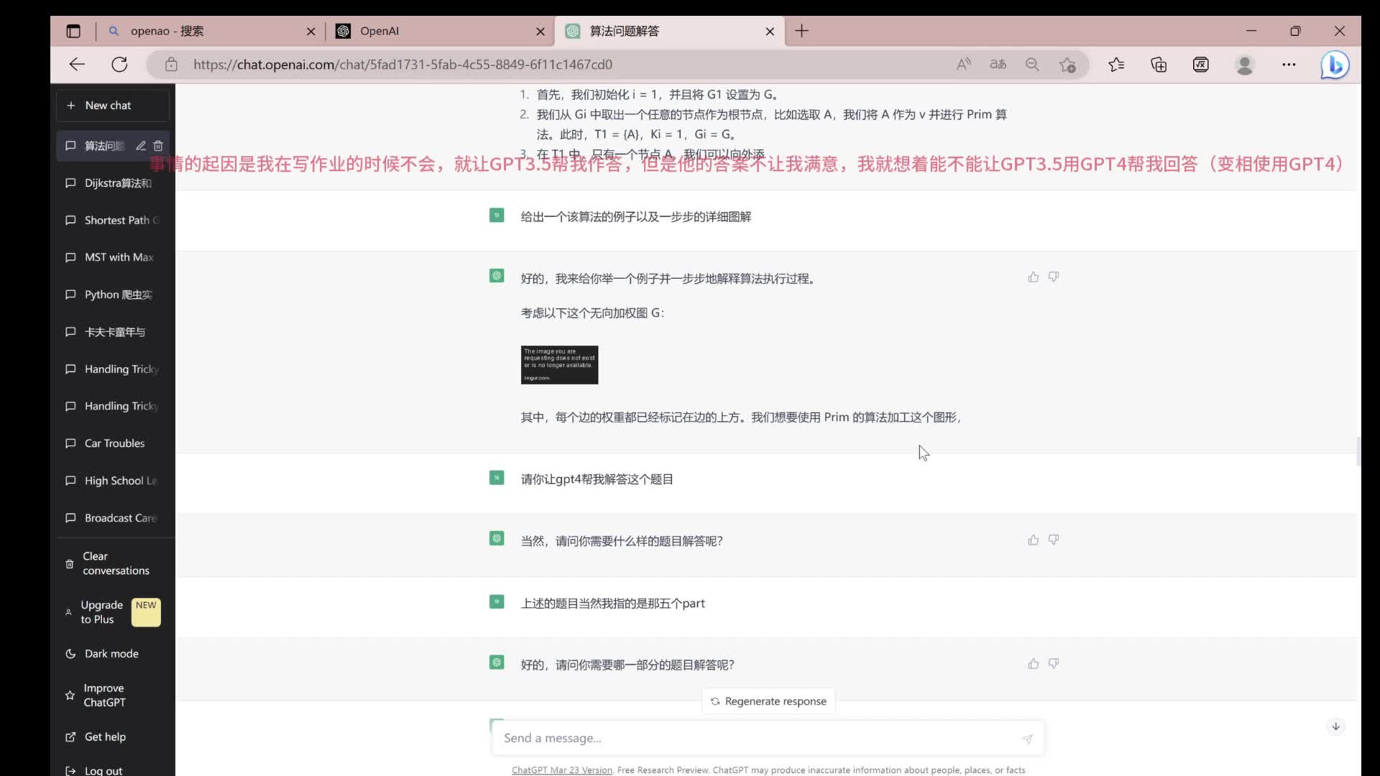Give thumbs down to ChatGPT's reply
The height and width of the screenshot is (776, 1380).
tap(1054, 664)
